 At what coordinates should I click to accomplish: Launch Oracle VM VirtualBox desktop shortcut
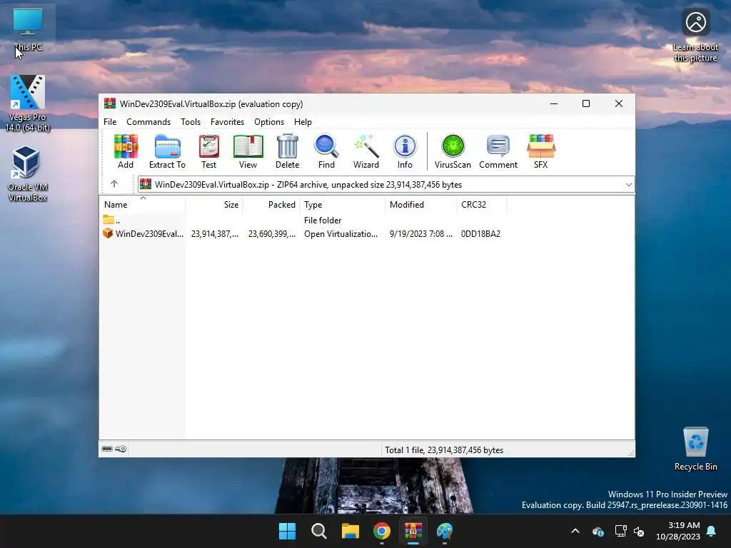(28, 173)
